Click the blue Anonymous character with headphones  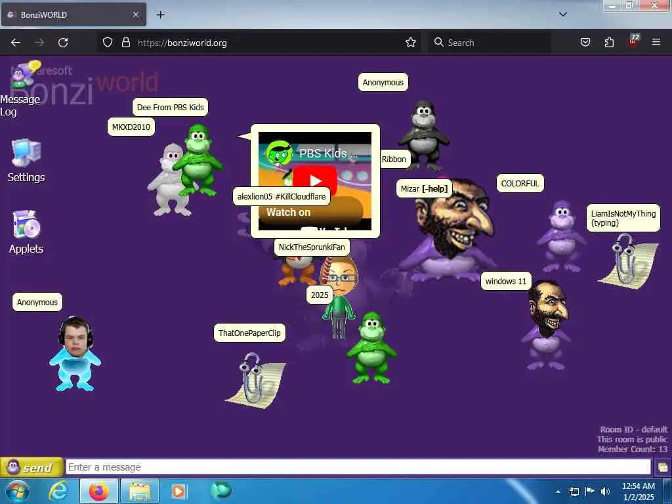click(x=75, y=354)
